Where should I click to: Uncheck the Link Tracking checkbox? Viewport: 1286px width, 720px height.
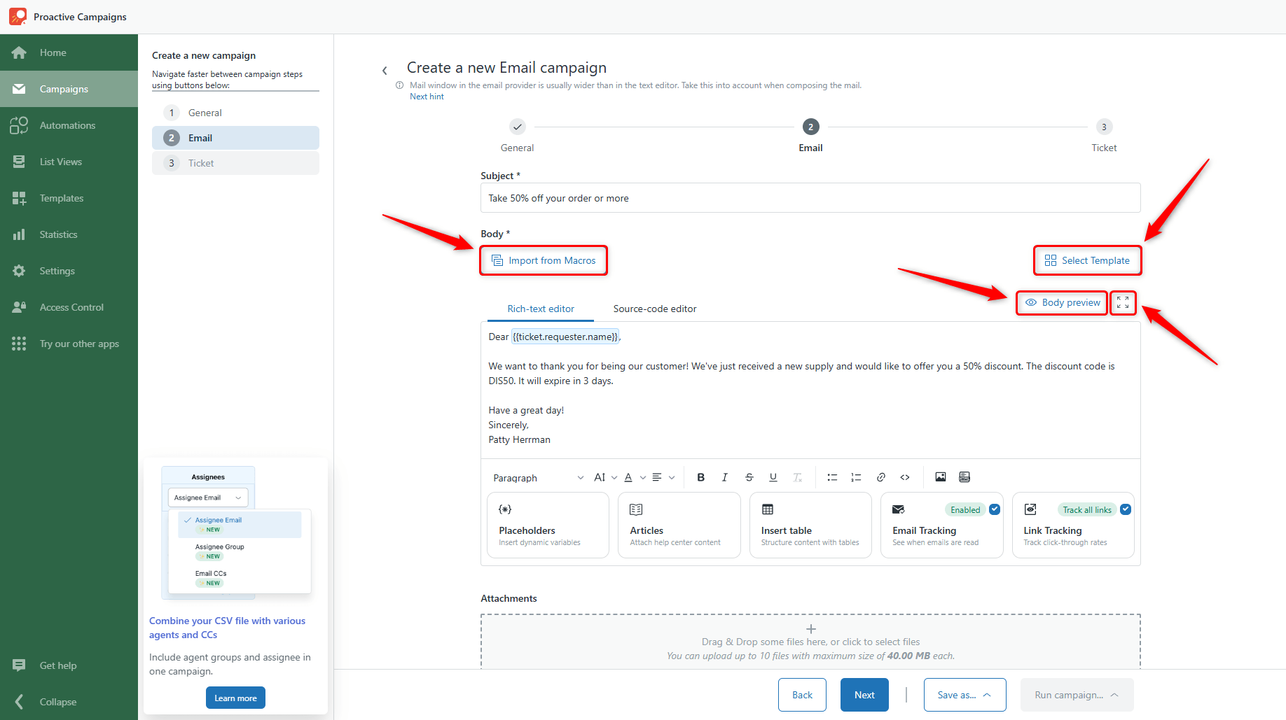[x=1126, y=509]
